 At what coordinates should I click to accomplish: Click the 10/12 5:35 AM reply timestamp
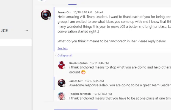pos(94,81)
